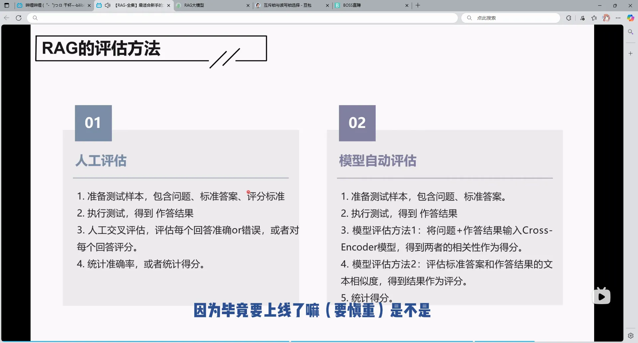638x343 pixels.
Task: Open a new browser tab
Action: pyautogui.click(x=418, y=5)
